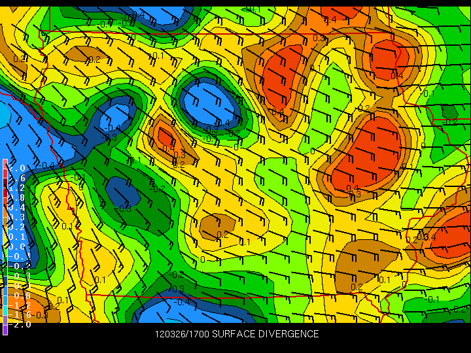This screenshot has width=471, height=353.
Task: Select the -1.6 legend label
Action: point(20,315)
